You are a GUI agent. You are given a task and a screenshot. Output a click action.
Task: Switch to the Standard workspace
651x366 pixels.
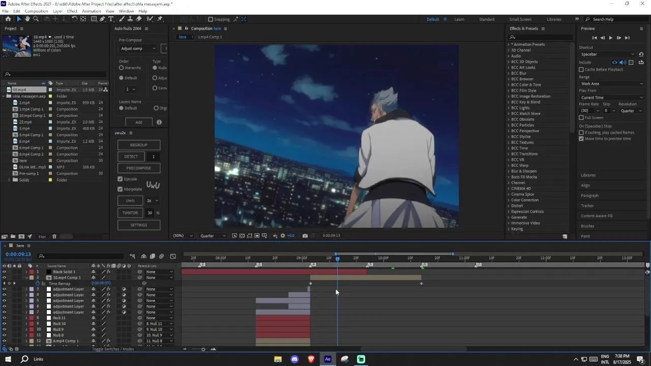pyautogui.click(x=487, y=19)
